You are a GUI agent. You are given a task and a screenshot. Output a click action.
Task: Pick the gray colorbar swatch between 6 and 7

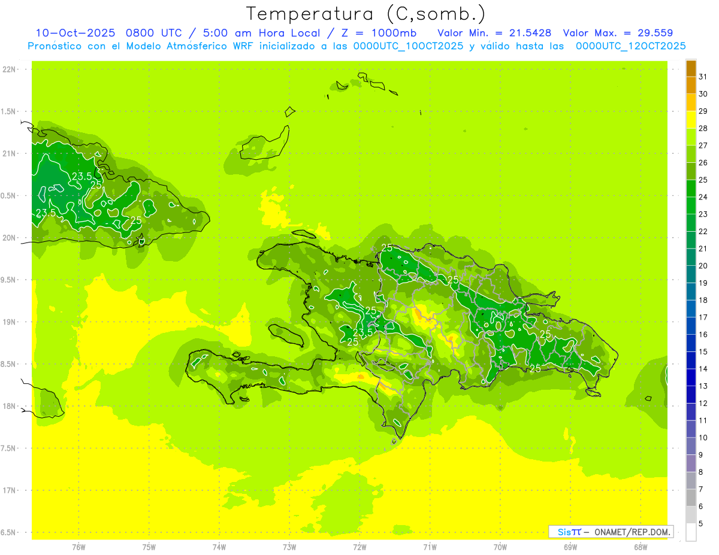pos(691,498)
